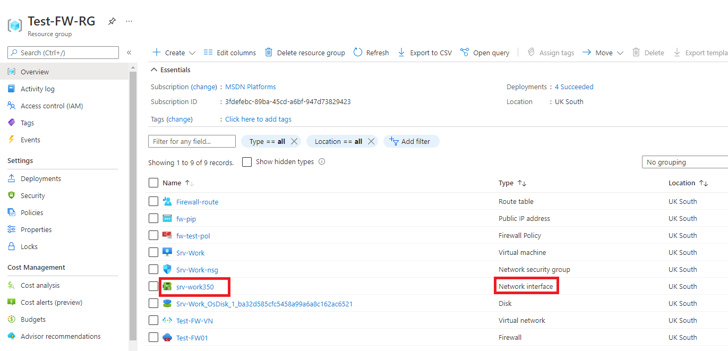
Task: Select the pin icon next to Test-FW-RG
Action: click(112, 20)
